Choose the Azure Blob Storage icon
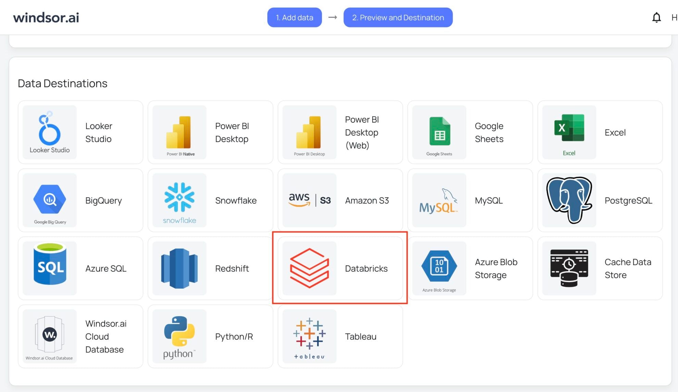This screenshot has width=678, height=392. tap(439, 268)
